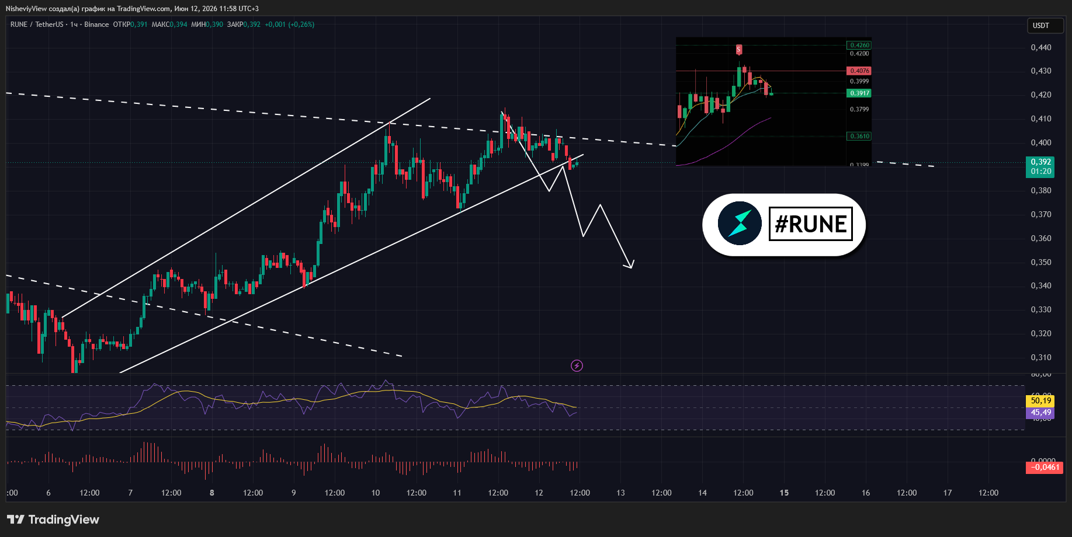Click the 0,350 price axis label
1072x537 pixels.
click(1041, 263)
